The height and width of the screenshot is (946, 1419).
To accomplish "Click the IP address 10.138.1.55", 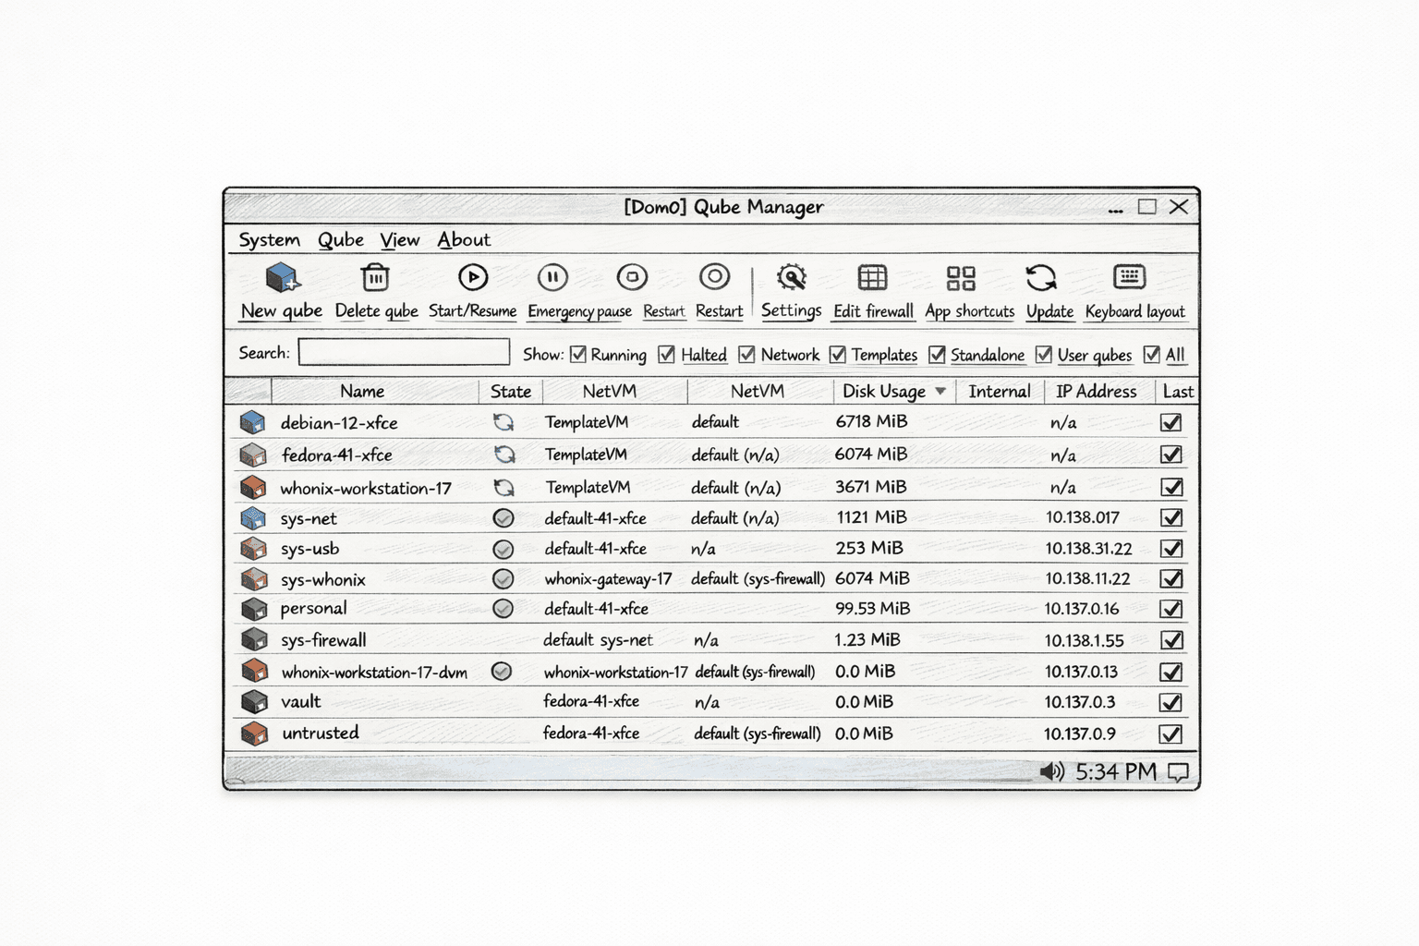I will click(1085, 640).
